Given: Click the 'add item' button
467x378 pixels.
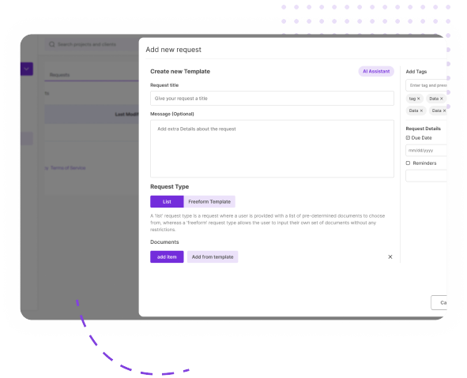Looking at the screenshot, I should pyautogui.click(x=167, y=257).
